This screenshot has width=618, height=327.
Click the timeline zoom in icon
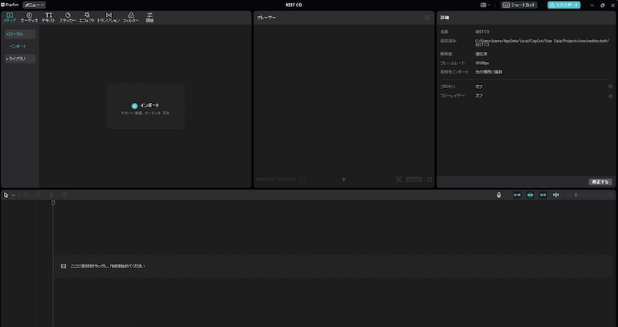pyautogui.click(x=611, y=195)
